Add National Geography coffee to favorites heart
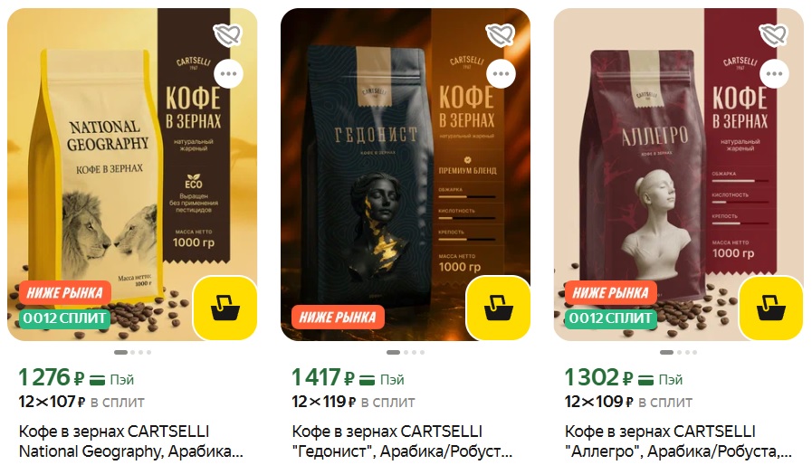 point(228,34)
